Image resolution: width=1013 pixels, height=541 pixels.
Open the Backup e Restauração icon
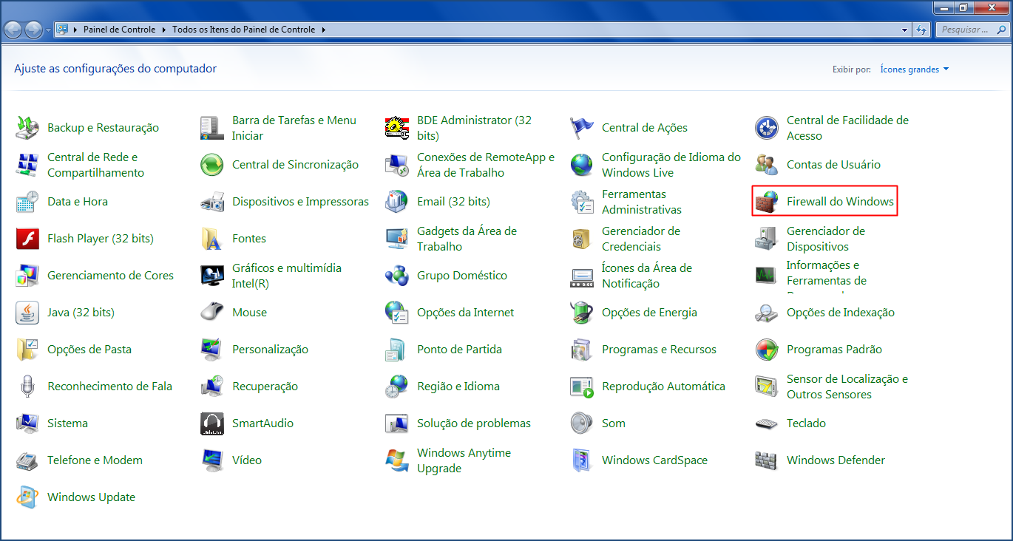pos(27,128)
